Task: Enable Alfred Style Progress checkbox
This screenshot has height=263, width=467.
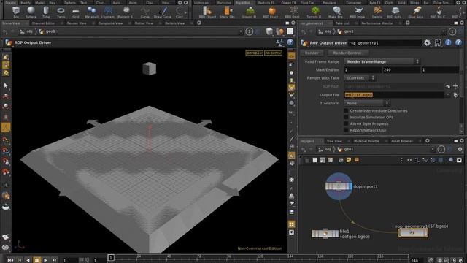Action: tap(346, 123)
